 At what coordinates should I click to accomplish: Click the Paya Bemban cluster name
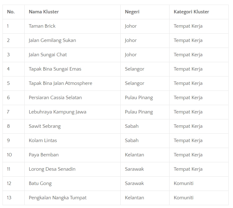pos(44,155)
